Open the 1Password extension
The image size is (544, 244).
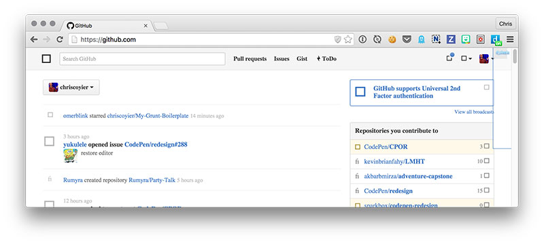click(x=362, y=39)
